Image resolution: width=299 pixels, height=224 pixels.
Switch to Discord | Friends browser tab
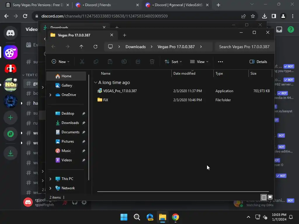coord(107,5)
